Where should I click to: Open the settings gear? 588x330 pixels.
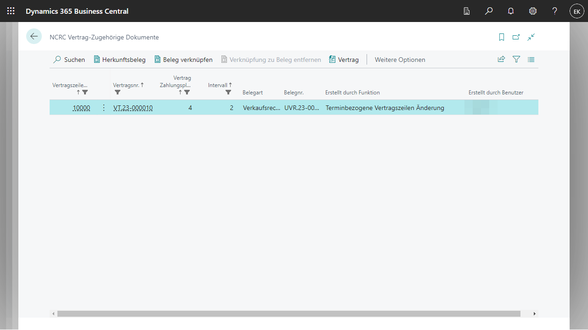tap(533, 11)
